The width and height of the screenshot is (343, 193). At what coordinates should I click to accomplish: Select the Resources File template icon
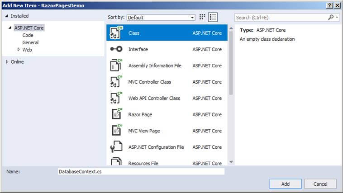(x=116, y=161)
